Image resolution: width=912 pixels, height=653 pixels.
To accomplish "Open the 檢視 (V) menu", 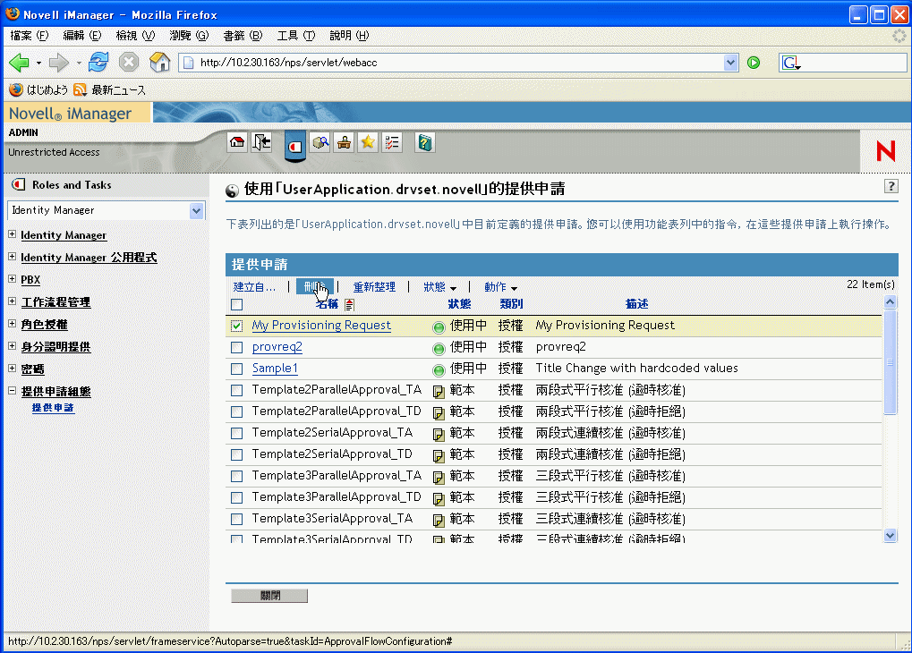I will pos(135,36).
